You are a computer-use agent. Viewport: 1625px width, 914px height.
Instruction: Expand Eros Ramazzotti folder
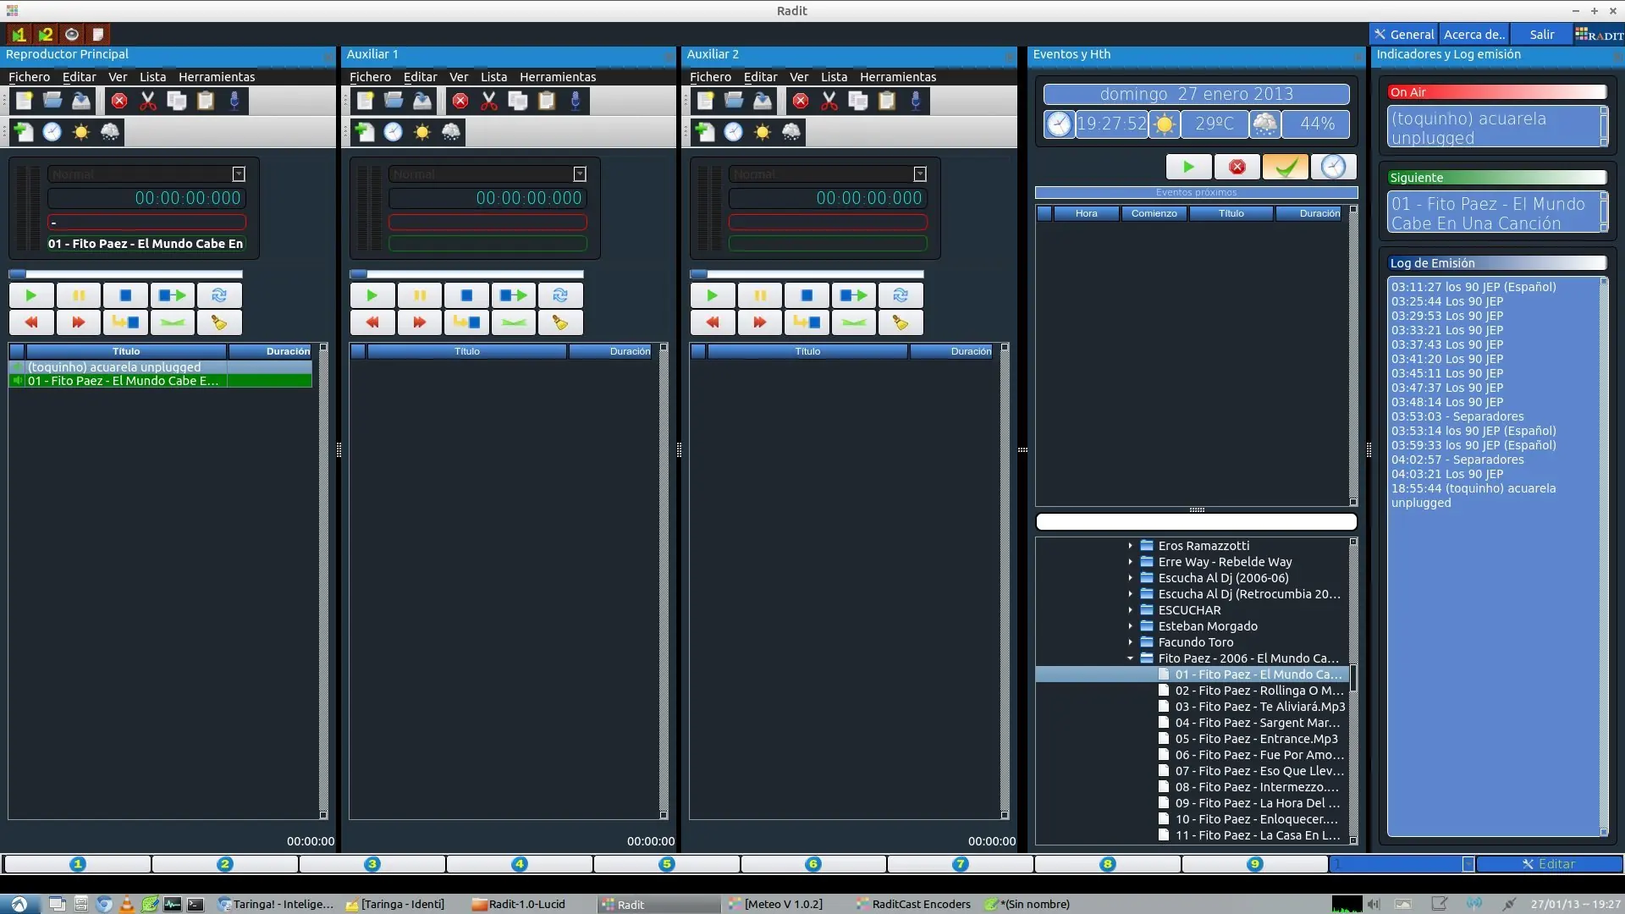[1130, 546]
